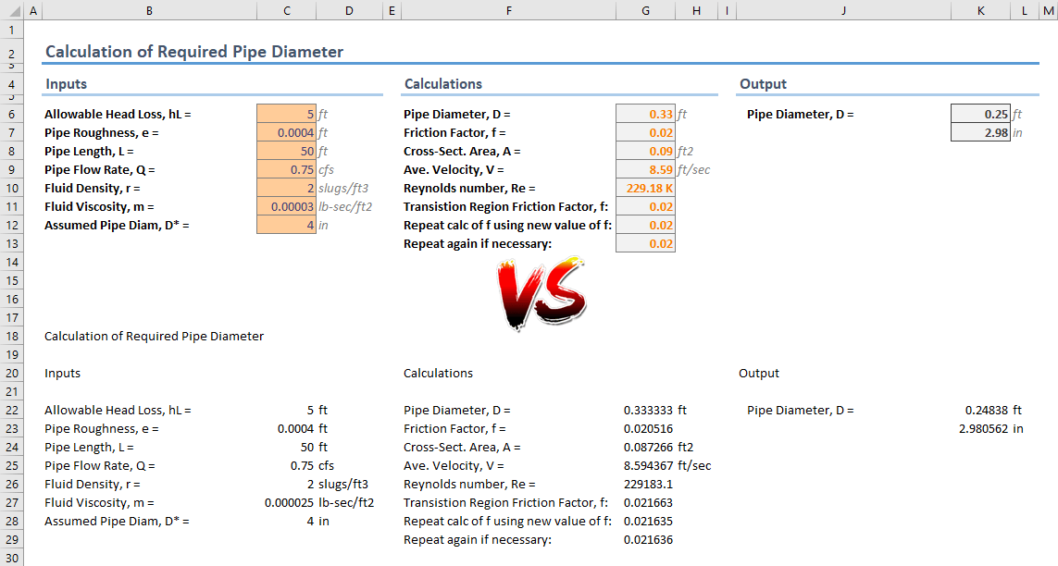Select the Ave. Velocity value 8.59

tap(646, 170)
